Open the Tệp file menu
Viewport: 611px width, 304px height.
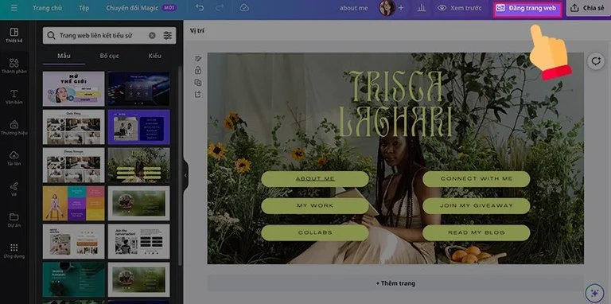pos(84,8)
